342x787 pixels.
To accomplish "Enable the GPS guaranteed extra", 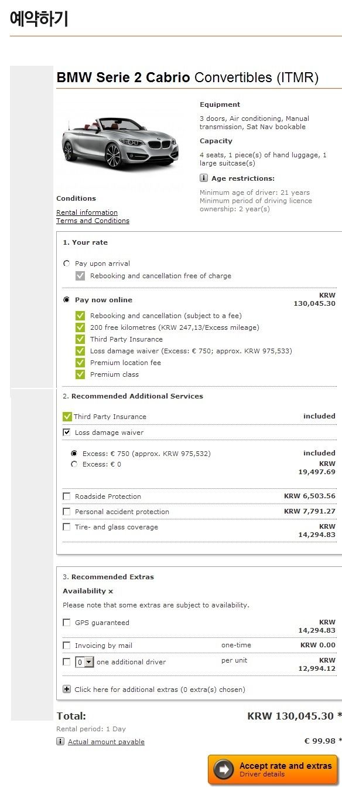I will (x=67, y=623).
